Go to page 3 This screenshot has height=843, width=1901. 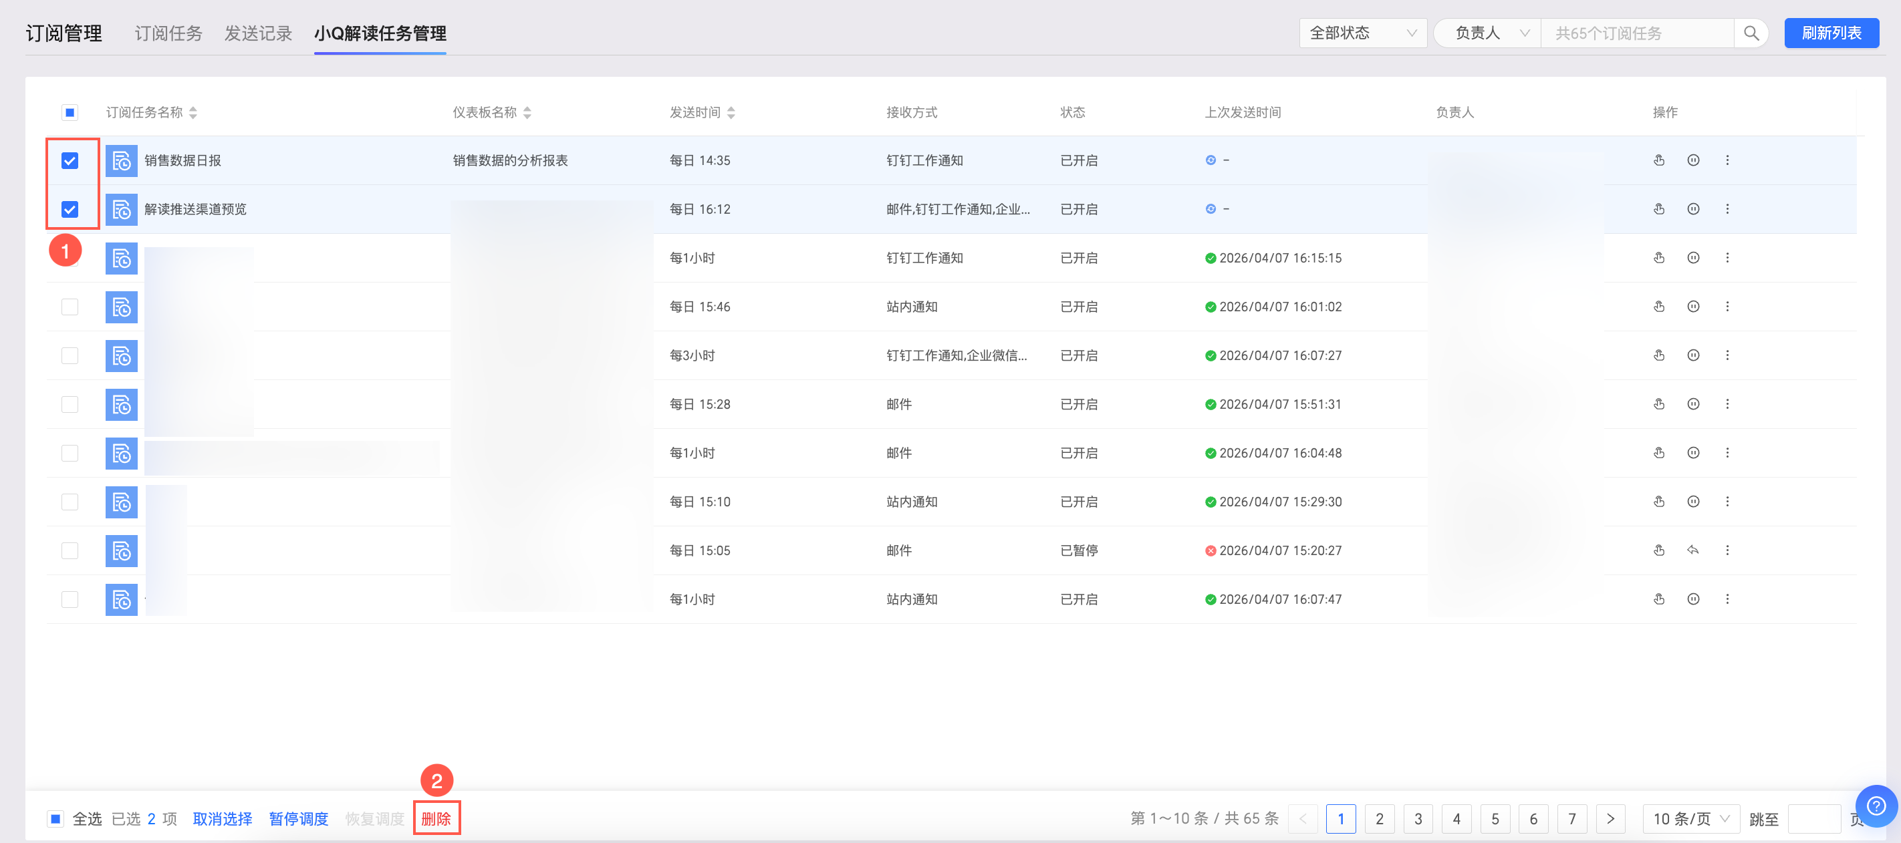click(x=1417, y=818)
